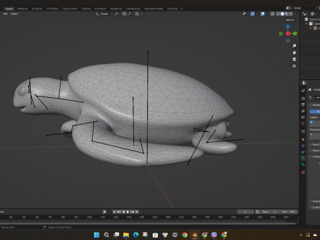Open the zoom view gizmo
320x240 pixels.
click(294, 45)
